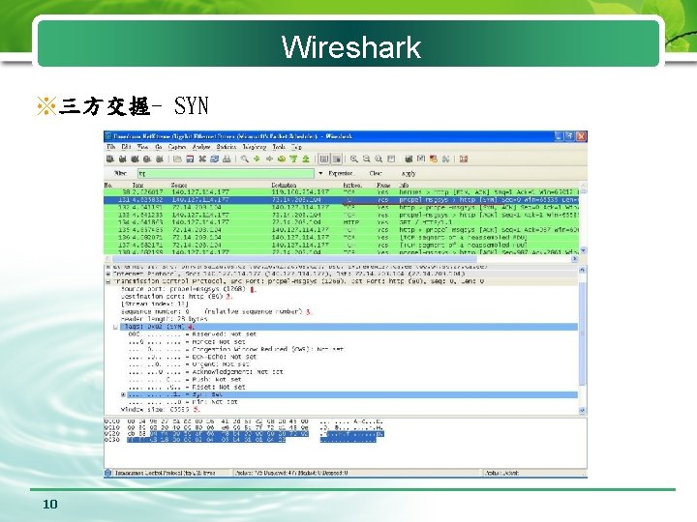Select the Window size detail line

(x=155, y=409)
